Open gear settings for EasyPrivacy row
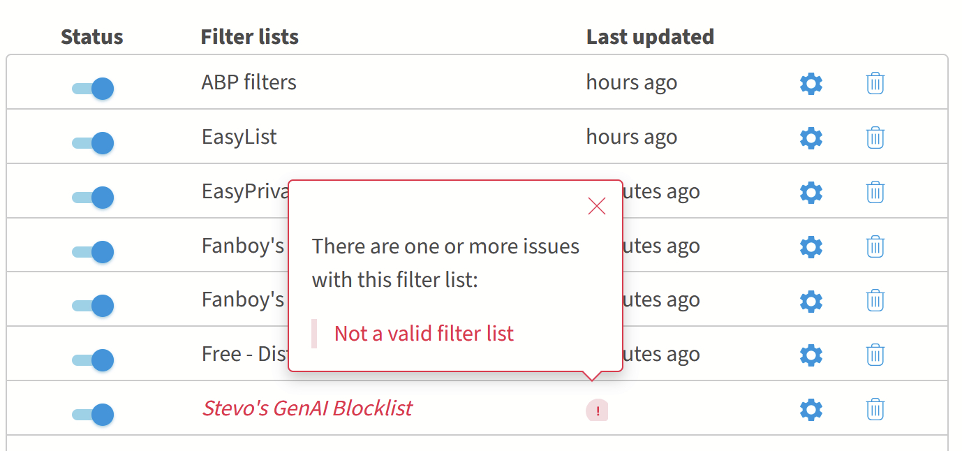The width and height of the screenshot is (962, 451). point(811,192)
